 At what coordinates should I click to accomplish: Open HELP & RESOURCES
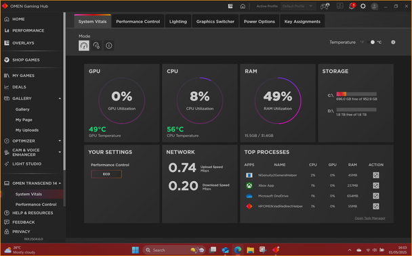coord(33,213)
